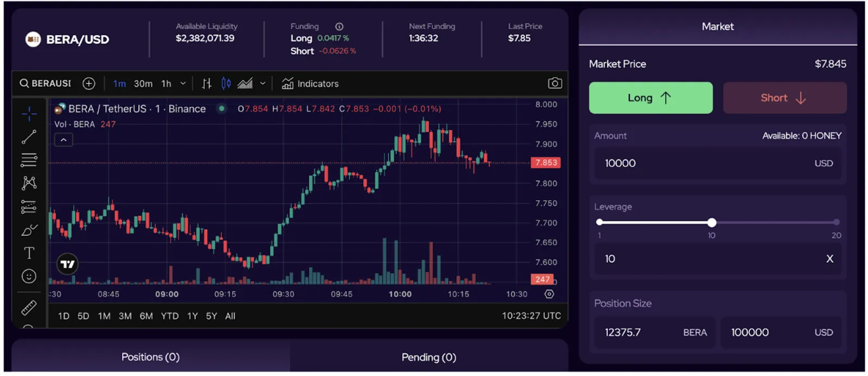This screenshot has width=868, height=376.
Task: Click the Market Price value $7.845
Action: pos(830,64)
